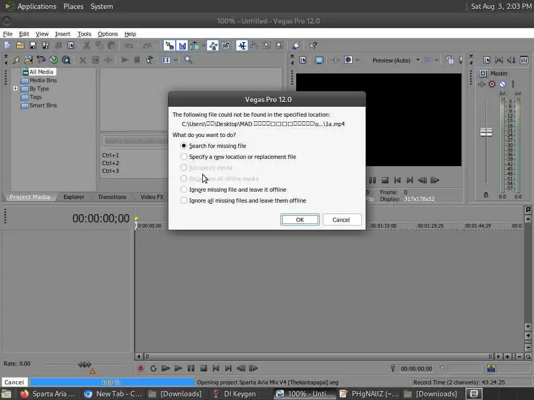
Task: Click the Copy Snapshot to Clipboard icon
Action: point(450,60)
